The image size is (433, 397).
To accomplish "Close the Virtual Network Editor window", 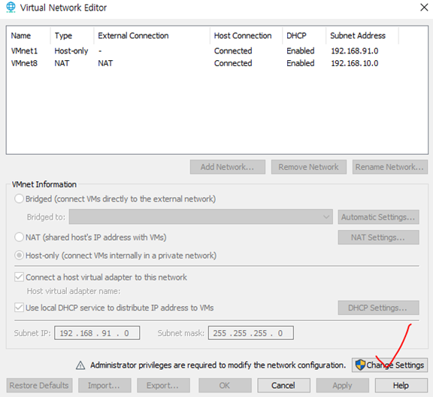I will 424,8.
